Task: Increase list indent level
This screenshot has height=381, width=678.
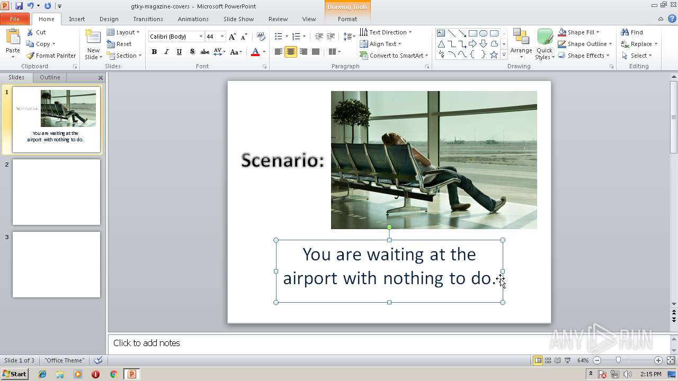Action: [331, 37]
